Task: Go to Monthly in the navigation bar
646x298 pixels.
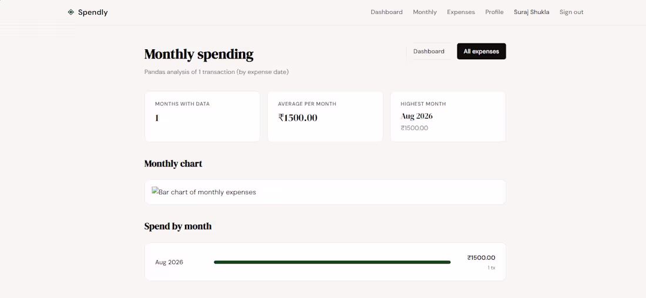Action: point(425,12)
